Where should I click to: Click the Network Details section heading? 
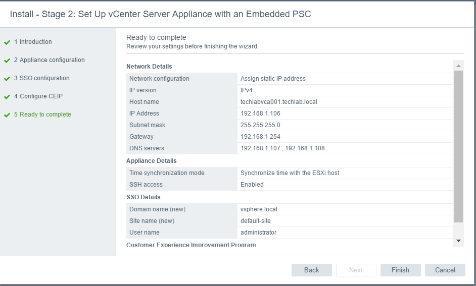[149, 67]
